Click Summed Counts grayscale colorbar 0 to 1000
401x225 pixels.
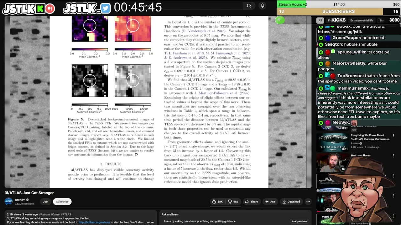[x=90, y=105]
